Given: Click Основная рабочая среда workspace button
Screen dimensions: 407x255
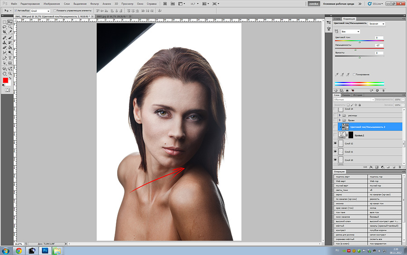Looking at the screenshot, I should click(x=338, y=4).
